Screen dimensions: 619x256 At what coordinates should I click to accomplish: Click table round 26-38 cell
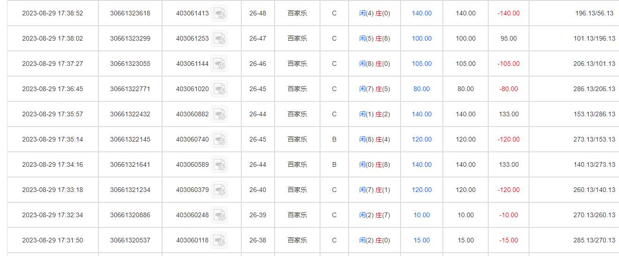tap(258, 241)
